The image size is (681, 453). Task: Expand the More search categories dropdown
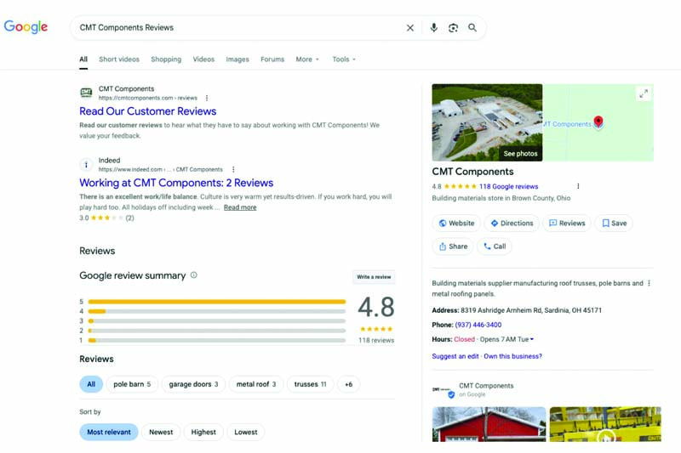coord(307,59)
